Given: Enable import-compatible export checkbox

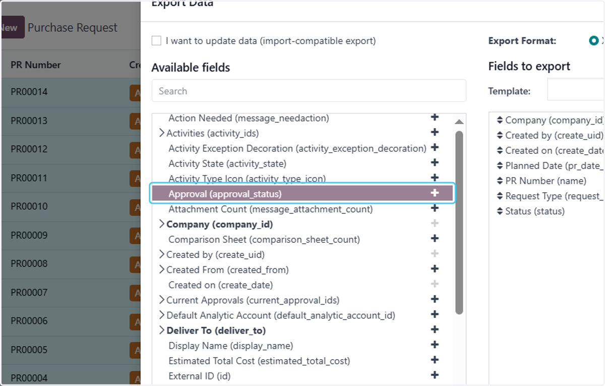Looking at the screenshot, I should tap(156, 41).
